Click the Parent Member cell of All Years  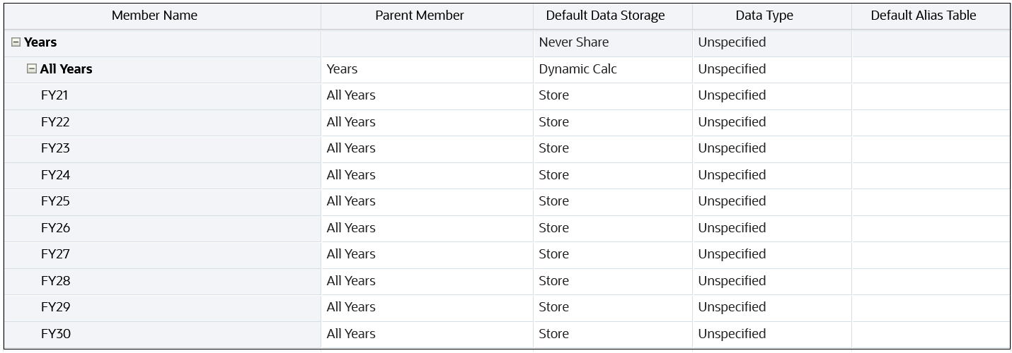[x=342, y=69]
